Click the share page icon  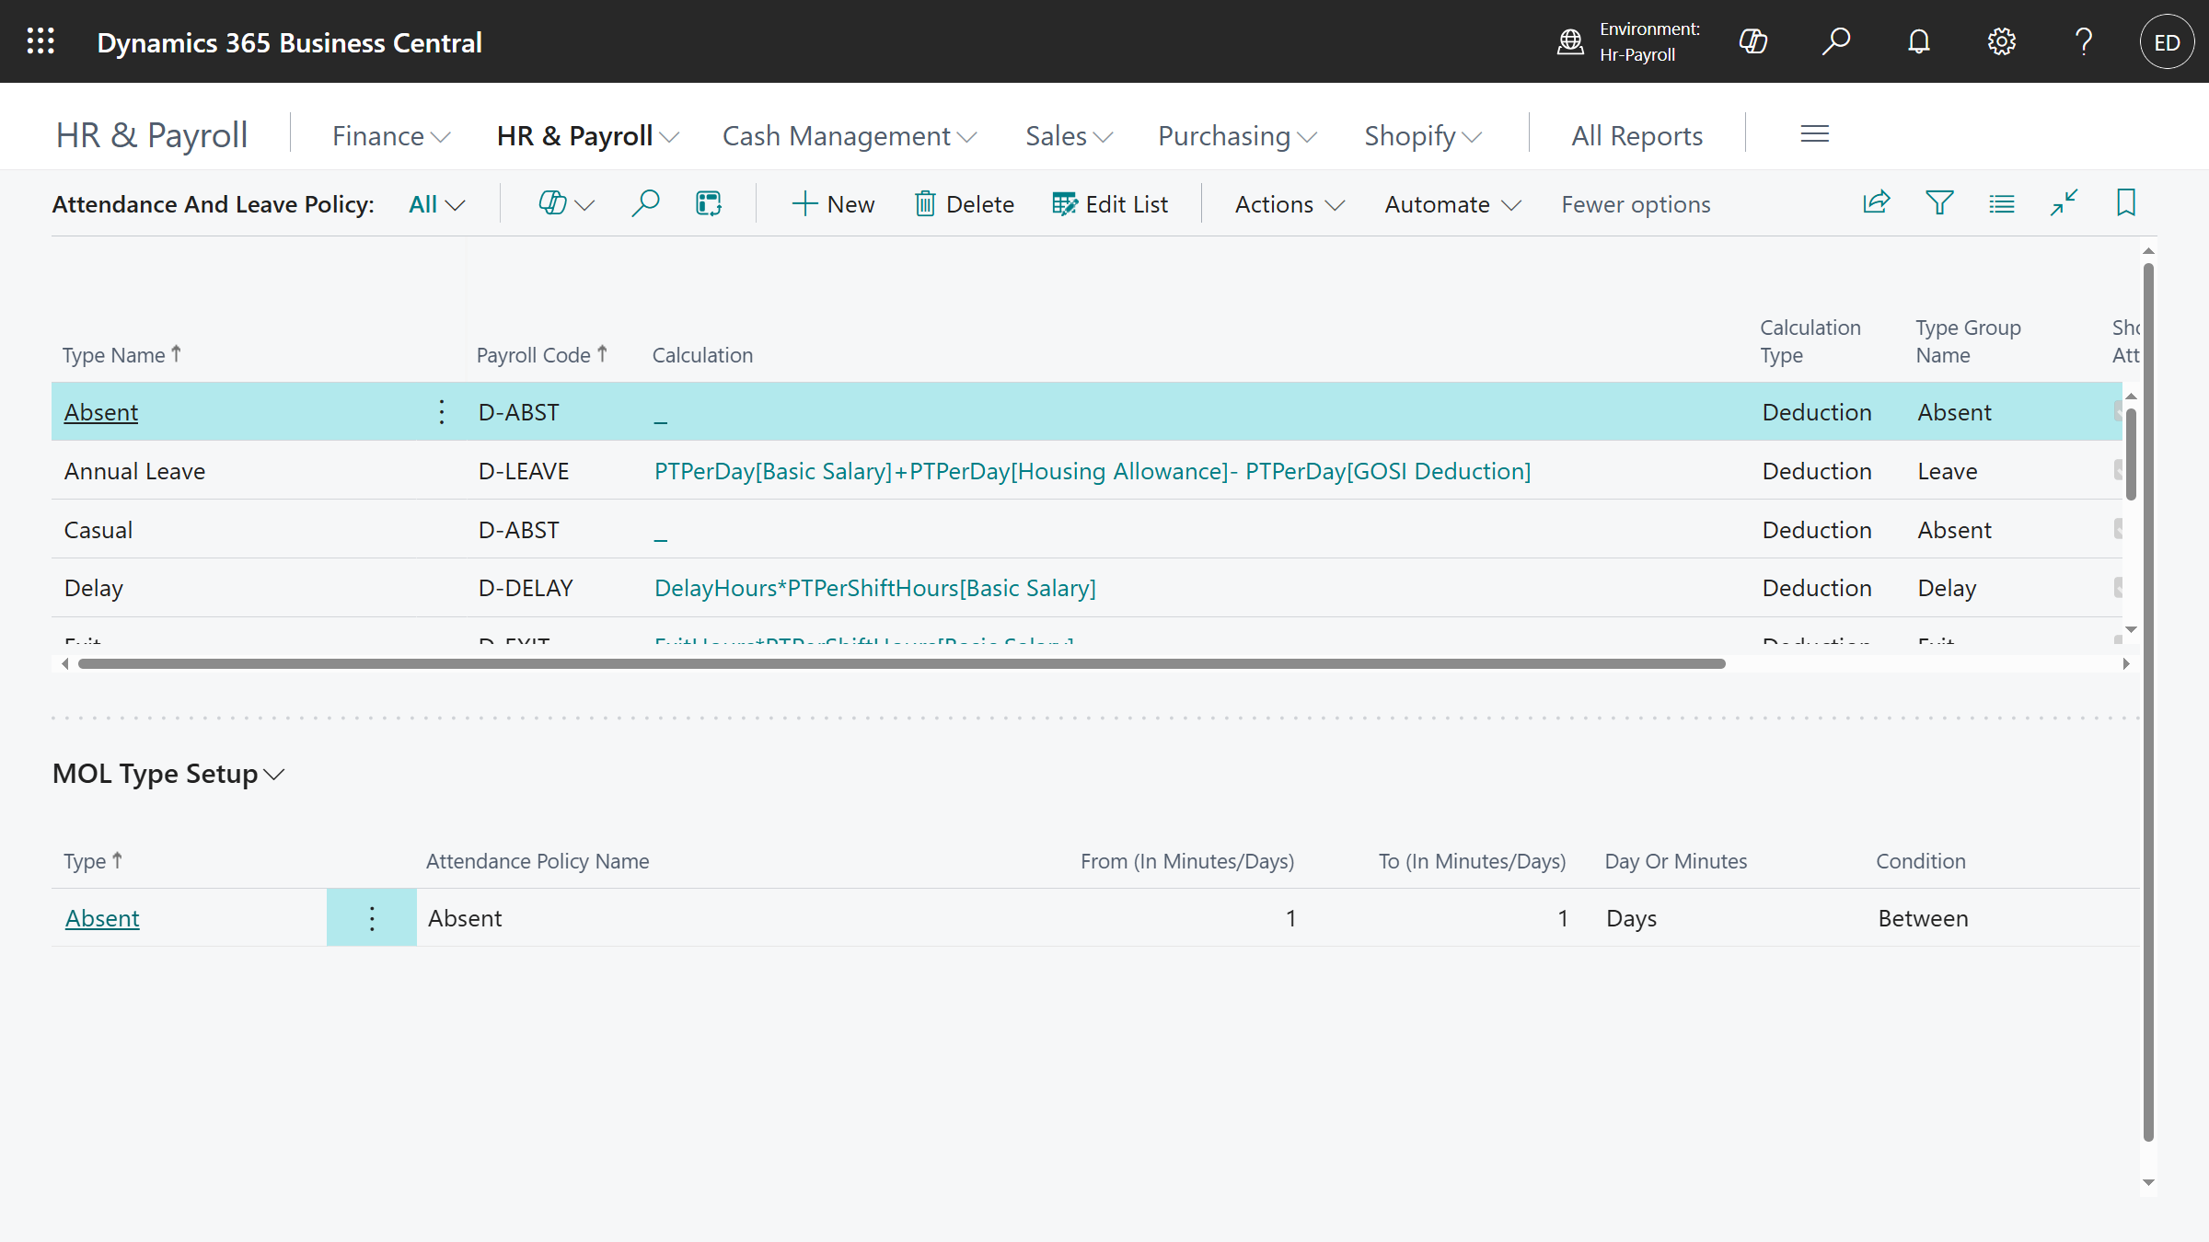[x=1876, y=203]
